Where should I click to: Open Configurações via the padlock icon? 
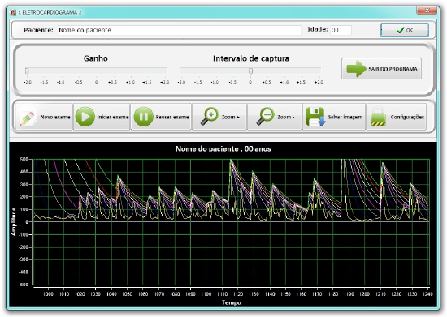click(378, 117)
